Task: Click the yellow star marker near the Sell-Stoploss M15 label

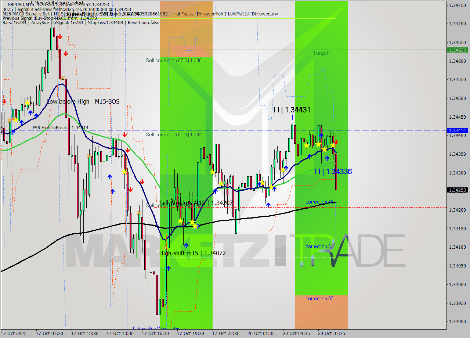Action: point(180,221)
